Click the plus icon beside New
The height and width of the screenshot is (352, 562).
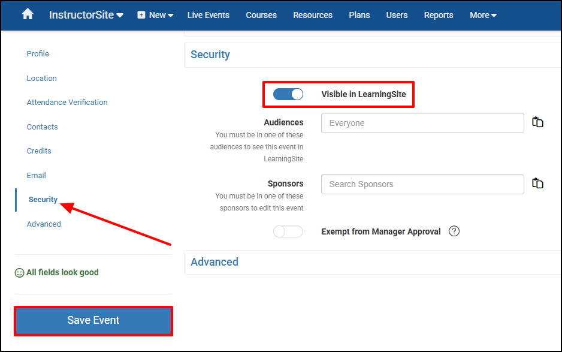(141, 15)
